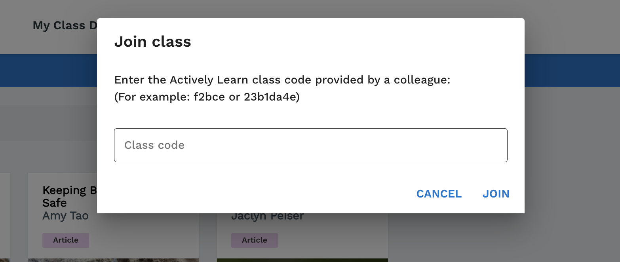Click the blue banner left of the dialog

(48, 70)
